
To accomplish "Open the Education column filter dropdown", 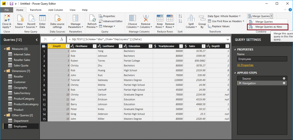I will click(x=151, y=46).
